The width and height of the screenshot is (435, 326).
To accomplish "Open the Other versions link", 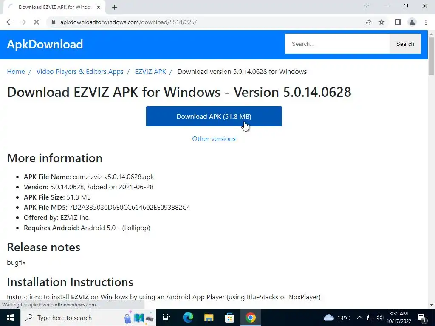I will (214, 139).
